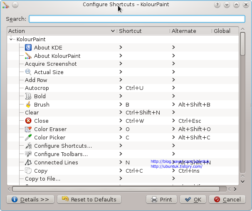Click the N shortcut for Connected Lines

point(128,163)
